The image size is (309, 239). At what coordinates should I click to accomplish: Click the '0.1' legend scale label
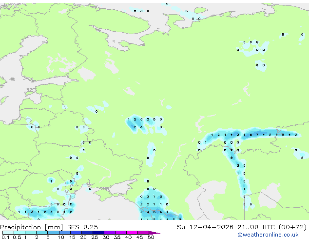[x=5, y=237]
